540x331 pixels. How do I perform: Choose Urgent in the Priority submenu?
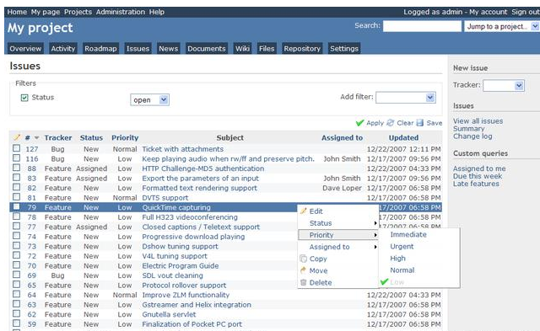point(402,247)
